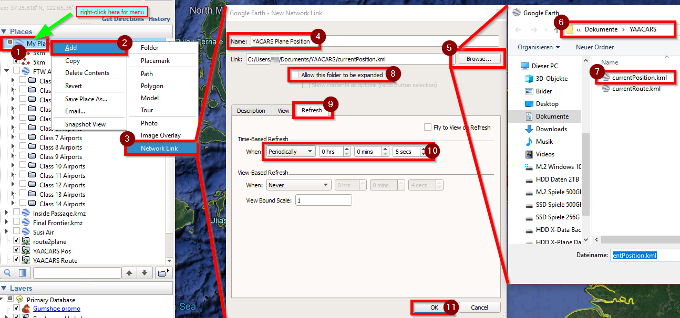Click the move-down arrow button below Places
The image size is (680, 318).
(145, 273)
